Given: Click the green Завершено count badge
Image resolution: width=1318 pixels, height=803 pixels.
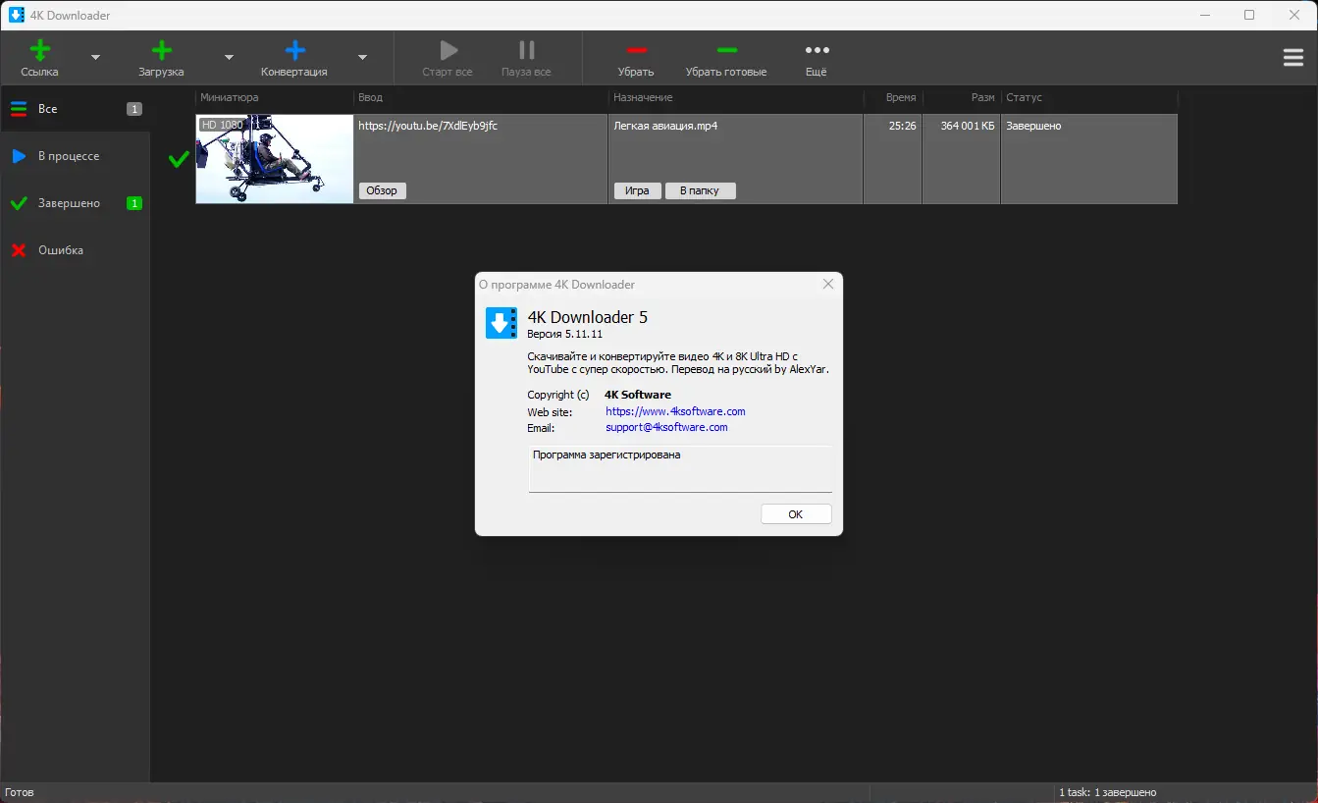Looking at the screenshot, I should point(134,203).
